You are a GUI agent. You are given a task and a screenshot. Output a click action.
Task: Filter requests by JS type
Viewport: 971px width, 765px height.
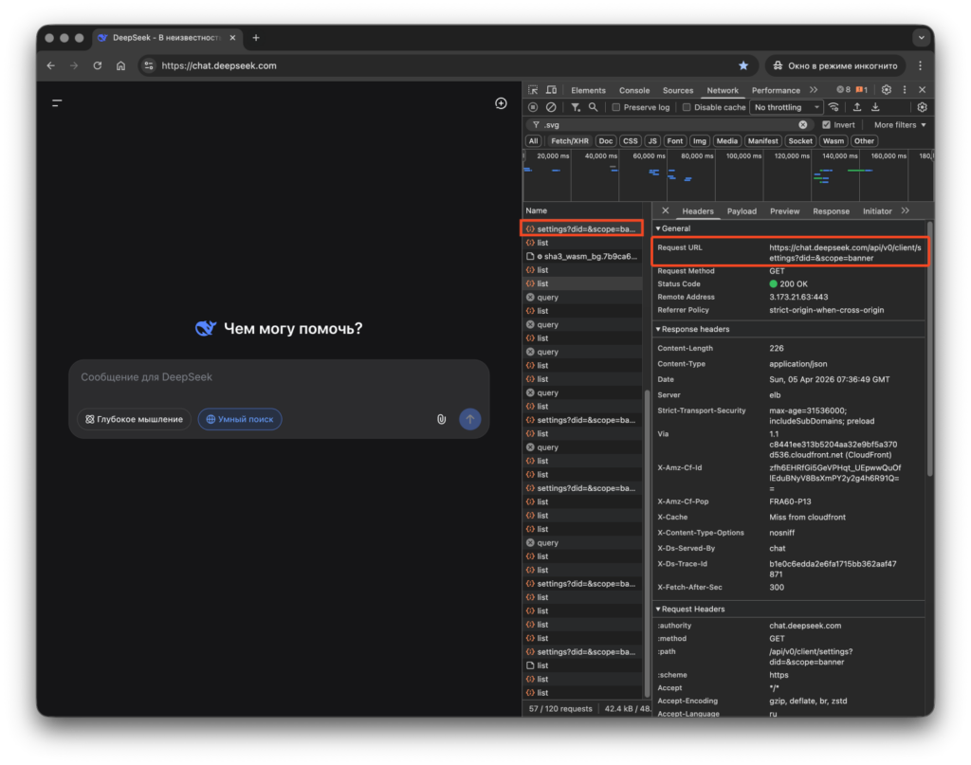(652, 141)
